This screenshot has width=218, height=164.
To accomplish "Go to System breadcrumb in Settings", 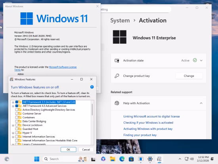I will tap(120, 21).
